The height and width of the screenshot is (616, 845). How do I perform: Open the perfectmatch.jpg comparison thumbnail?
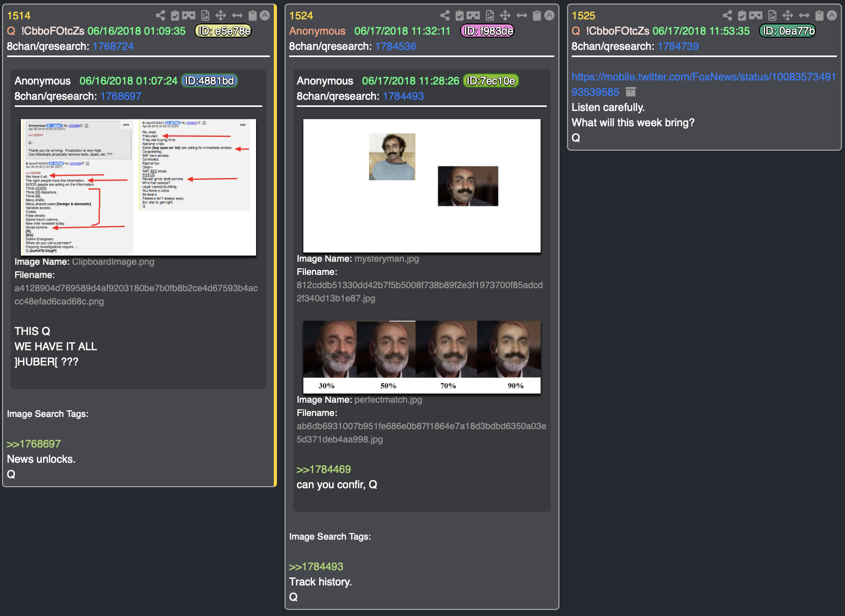tap(422, 357)
